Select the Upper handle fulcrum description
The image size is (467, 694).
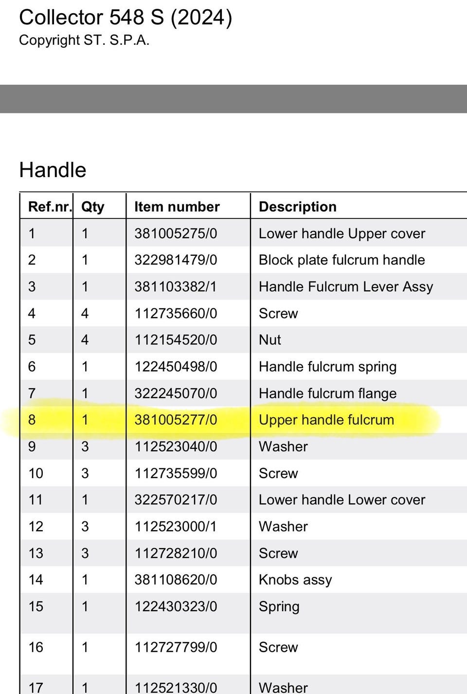(326, 420)
